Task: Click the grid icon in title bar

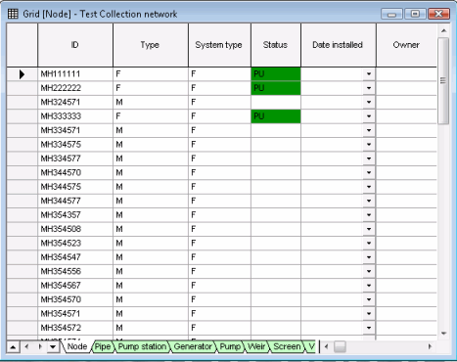Action: 13,14
